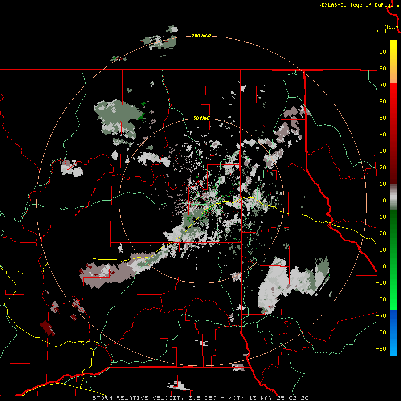Screen dimensions: 401x401
Task: Click the -40 value on the velocity scale
Action: coord(381,266)
